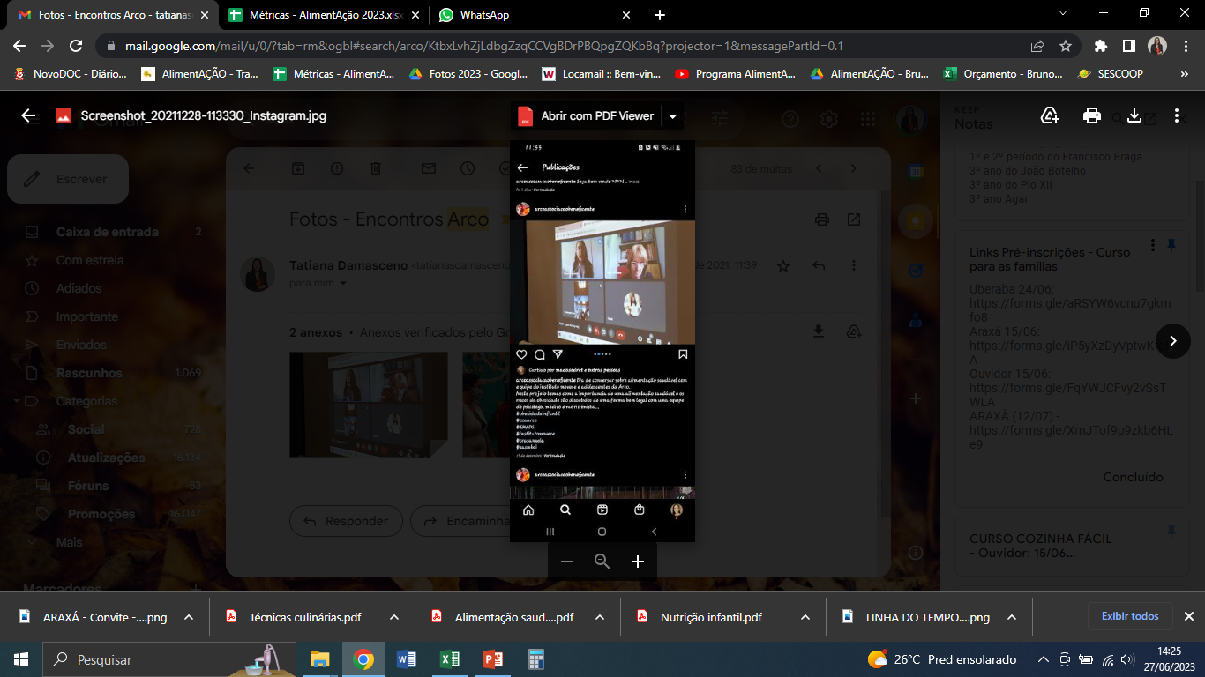Go to the next attachment arrow
The width and height of the screenshot is (1205, 677).
1173,341
